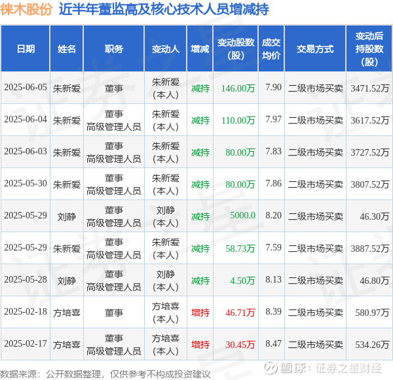Viewport: 393px width, 380px height.
Task: Click 朱新爱(本人) in the 2025-05-30 row
Action: coord(166,184)
